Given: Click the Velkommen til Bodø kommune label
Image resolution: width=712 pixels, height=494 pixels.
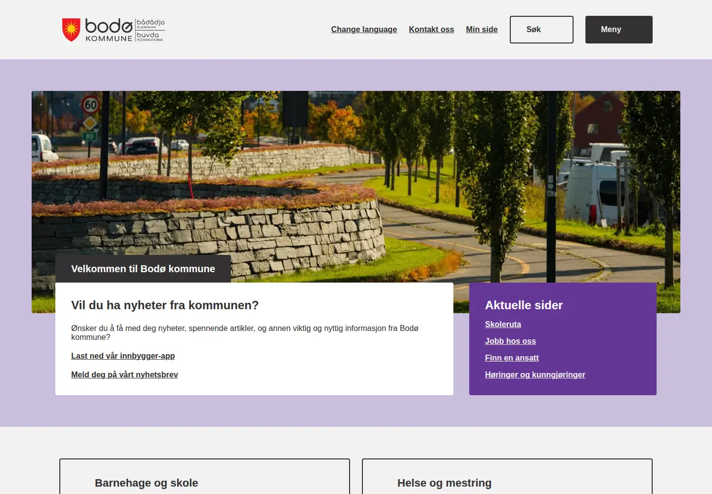Looking at the screenshot, I should pyautogui.click(x=143, y=269).
